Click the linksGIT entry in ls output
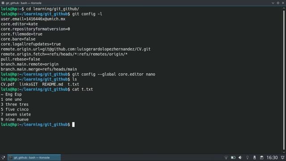The image size is (286, 161). click(x=29, y=85)
